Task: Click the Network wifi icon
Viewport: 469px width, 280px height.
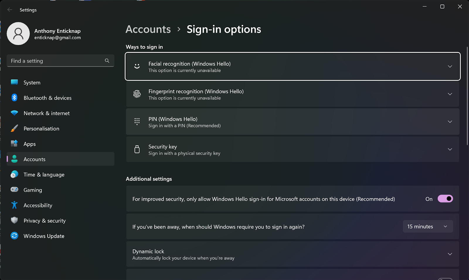Action: [14, 113]
